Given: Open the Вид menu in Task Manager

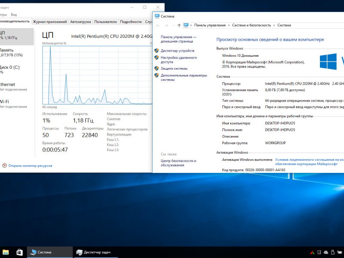Looking at the screenshot, I should 14,15.
